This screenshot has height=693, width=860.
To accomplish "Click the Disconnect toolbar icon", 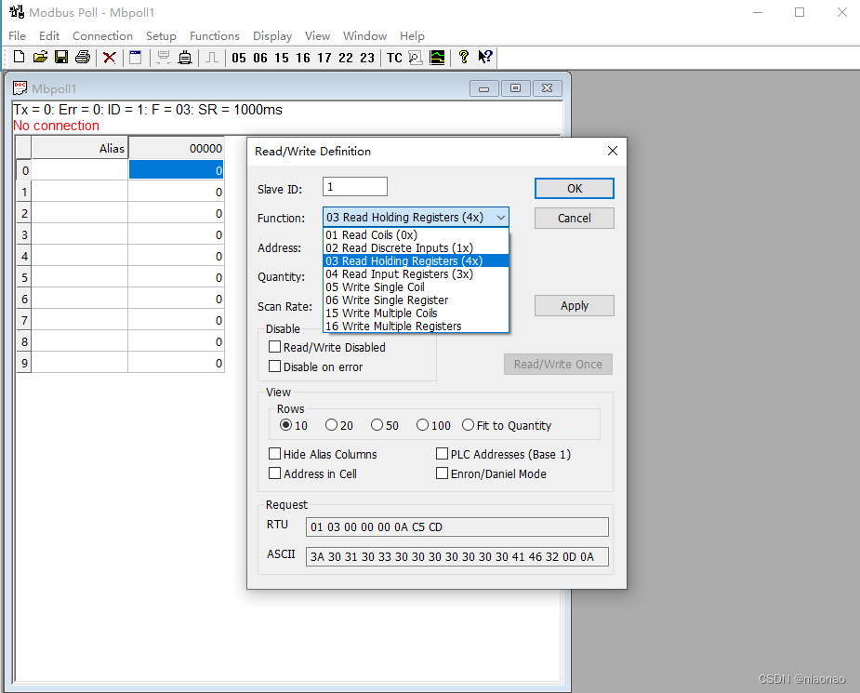I will pos(185,58).
